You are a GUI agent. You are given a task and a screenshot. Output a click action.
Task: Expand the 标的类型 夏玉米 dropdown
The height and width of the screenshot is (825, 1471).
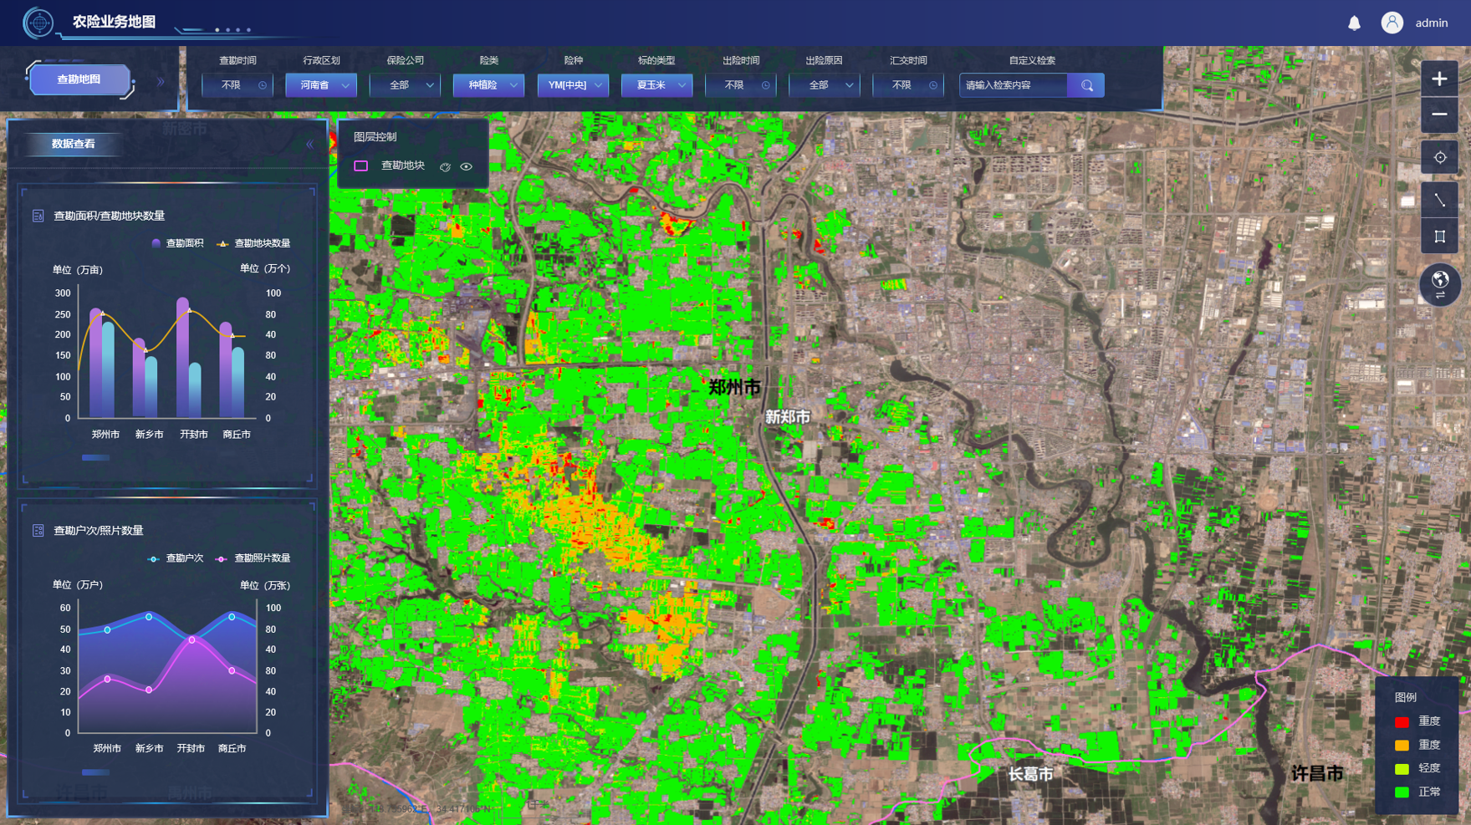(x=656, y=85)
